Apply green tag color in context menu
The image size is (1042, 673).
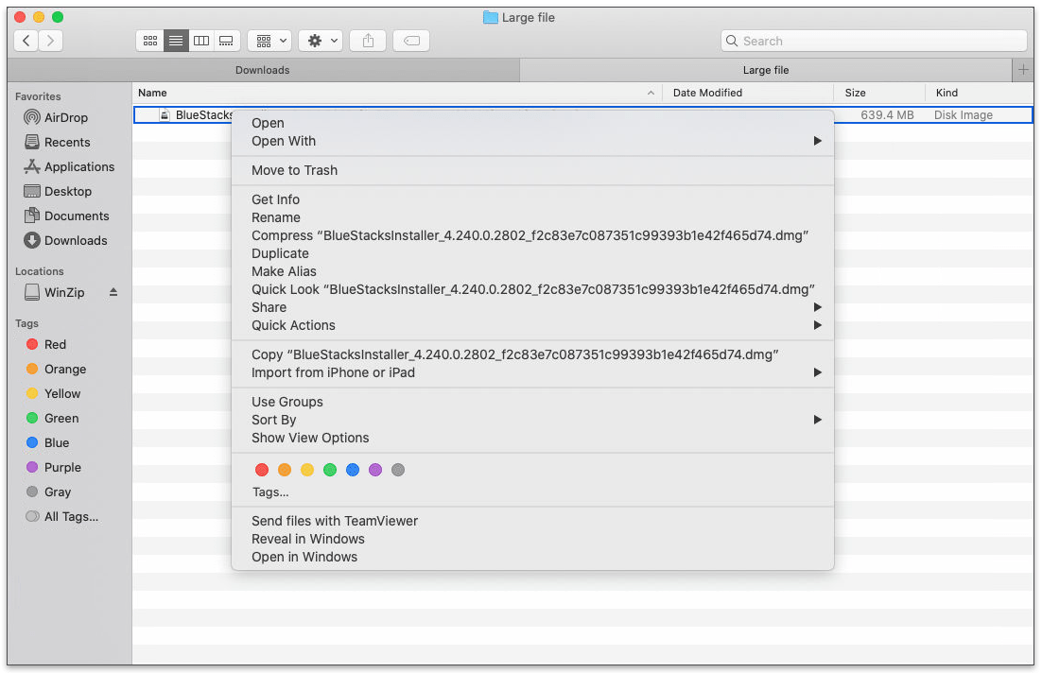330,470
